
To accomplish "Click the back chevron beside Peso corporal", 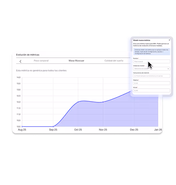I will point(20,61).
